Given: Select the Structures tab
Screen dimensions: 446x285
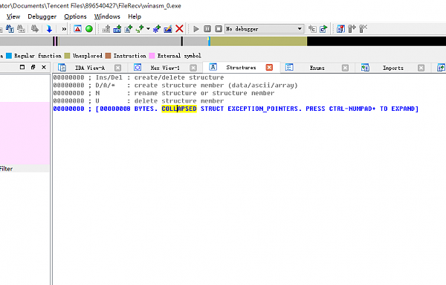Looking at the screenshot, I should (241, 68).
